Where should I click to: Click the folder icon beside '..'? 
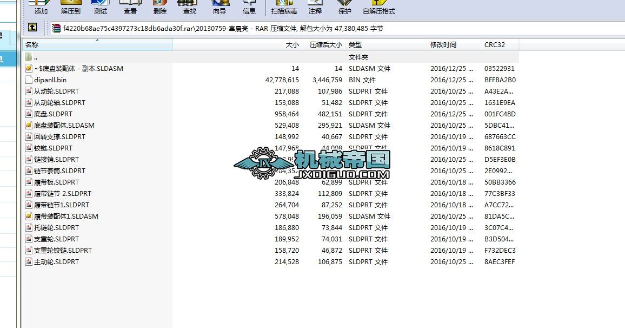(x=28, y=57)
